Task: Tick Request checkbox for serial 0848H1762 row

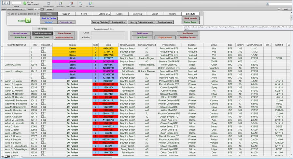Action: click(42, 113)
